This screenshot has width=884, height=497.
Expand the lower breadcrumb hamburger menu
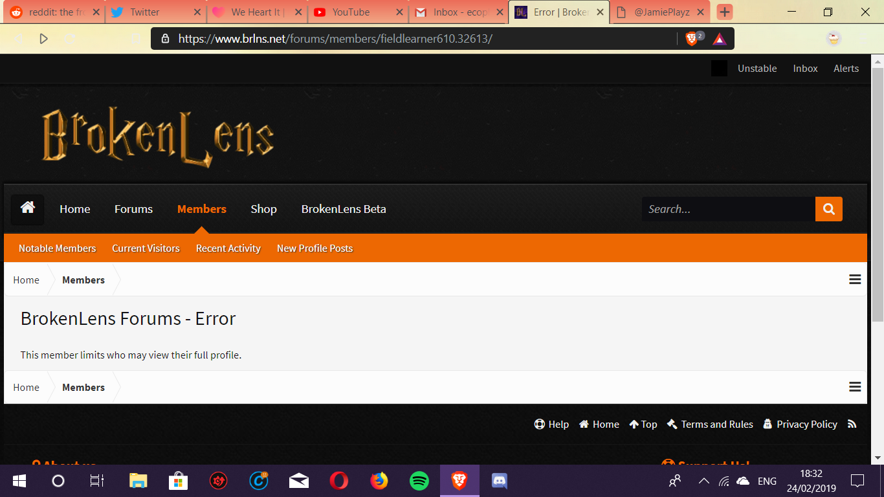coord(855,387)
